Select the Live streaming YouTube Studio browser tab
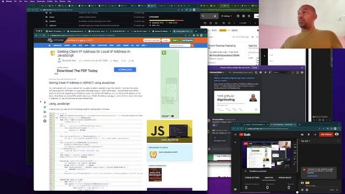 tap(282, 124)
